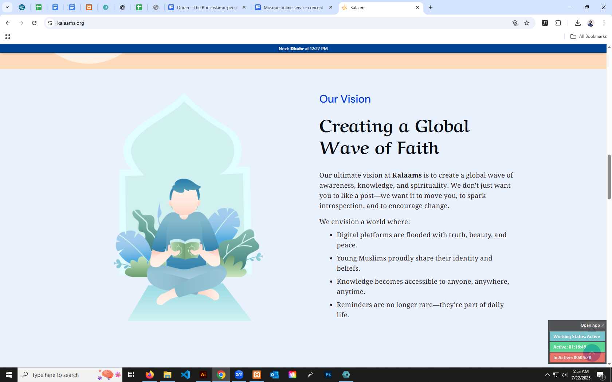This screenshot has width=612, height=382.
Task: Click the Kalaams bold text in paragraph
Action: [x=407, y=175]
